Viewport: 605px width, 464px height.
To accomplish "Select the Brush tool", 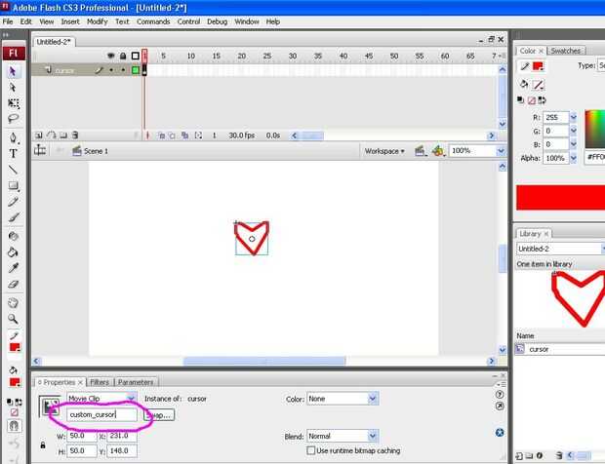I will coord(13,217).
